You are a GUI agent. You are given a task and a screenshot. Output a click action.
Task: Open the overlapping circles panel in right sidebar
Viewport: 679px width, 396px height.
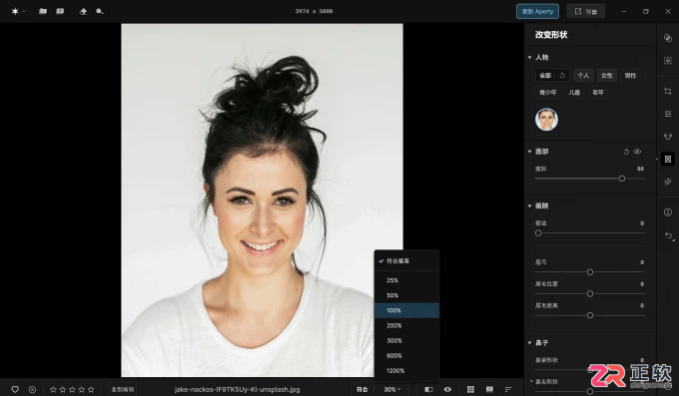[x=668, y=38]
